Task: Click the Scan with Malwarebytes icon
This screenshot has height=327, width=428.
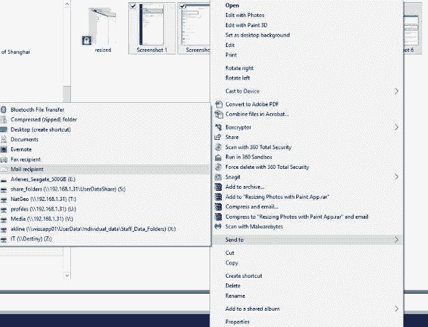Action: point(218,226)
